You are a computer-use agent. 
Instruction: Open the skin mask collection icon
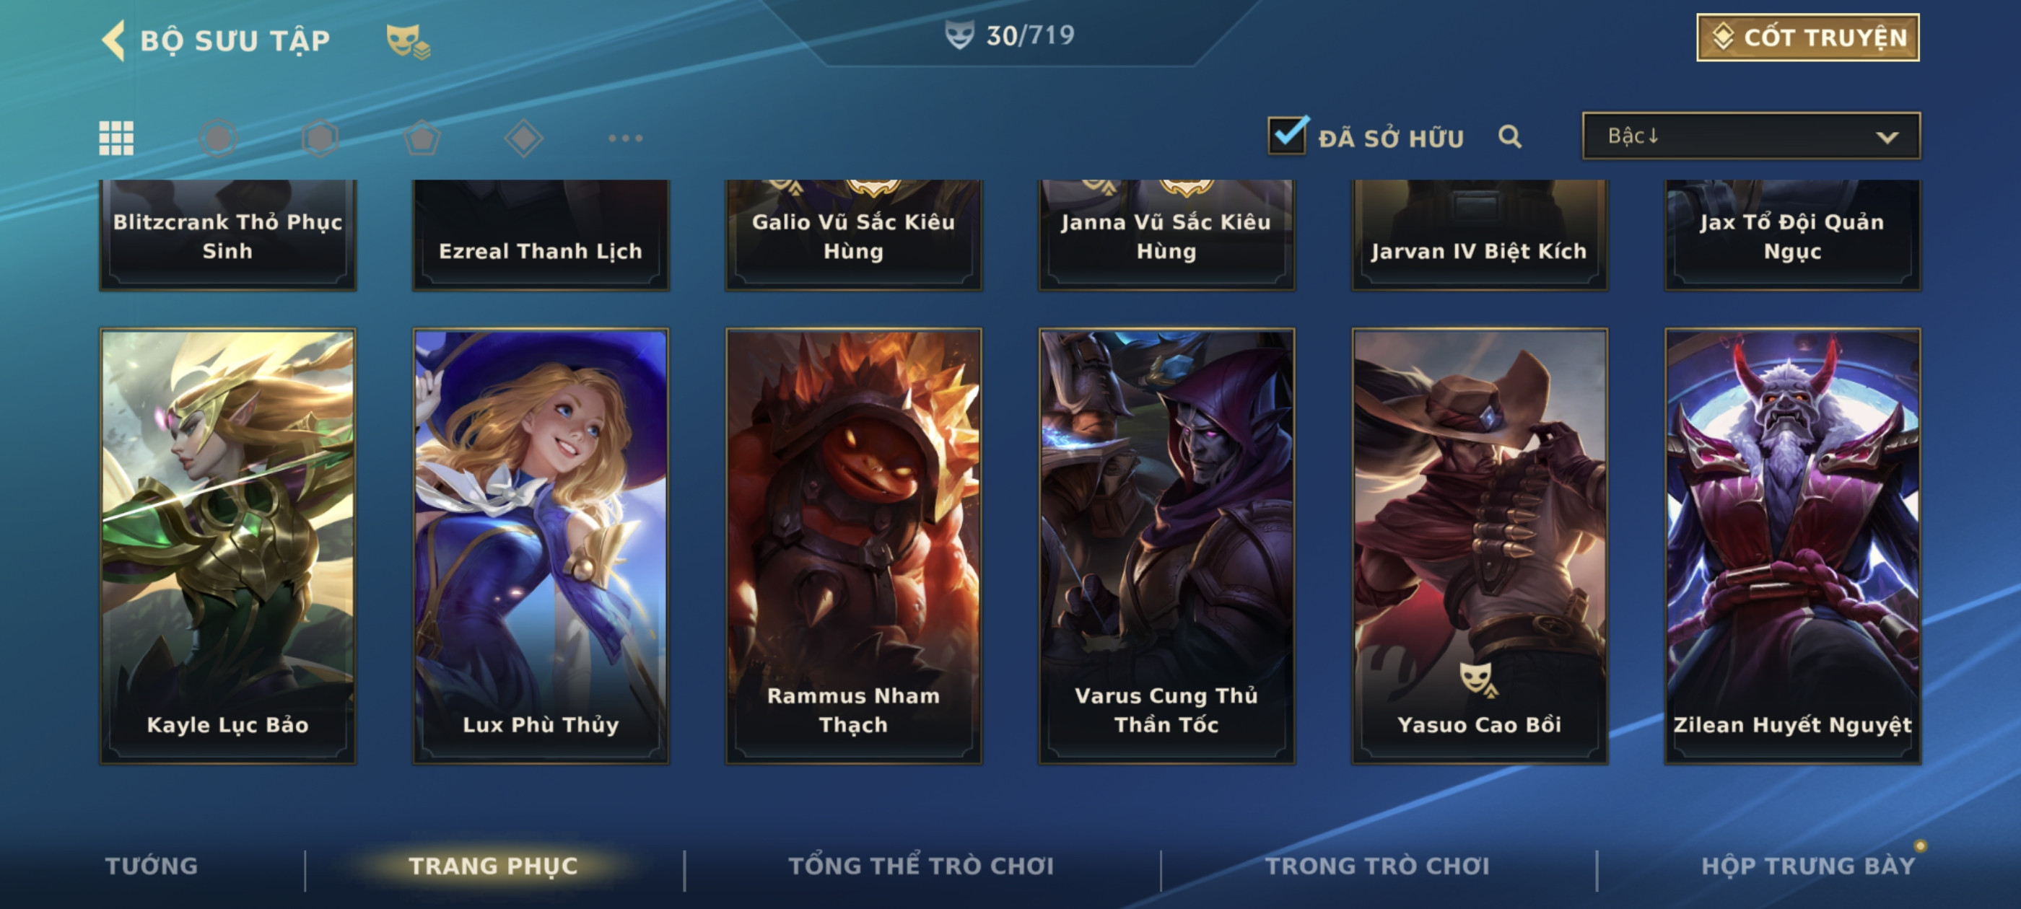tap(408, 41)
